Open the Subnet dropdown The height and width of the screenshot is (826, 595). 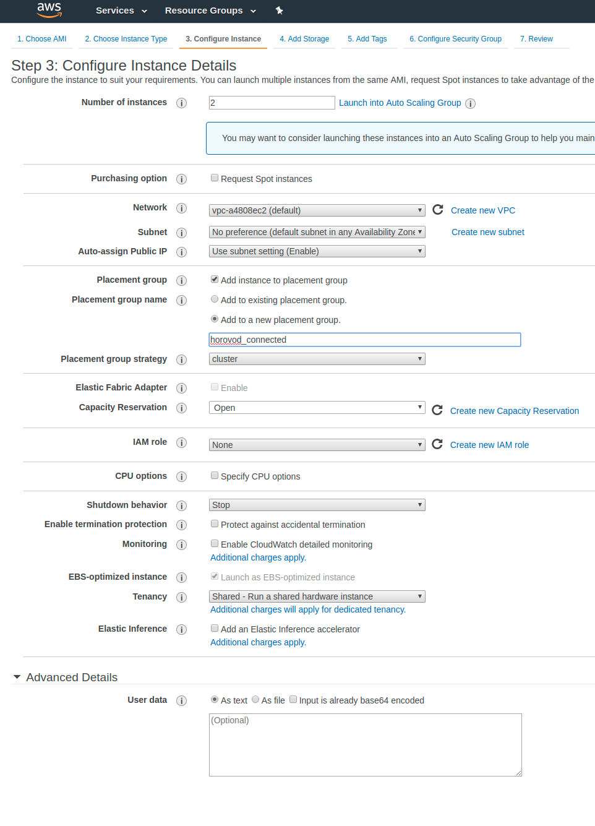pyautogui.click(x=317, y=232)
